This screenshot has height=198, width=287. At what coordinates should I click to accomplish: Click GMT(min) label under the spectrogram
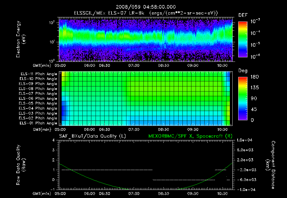(42, 65)
